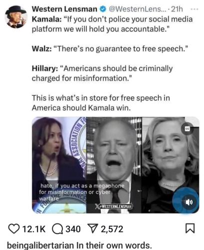Screen dimensions: 204x250
Task: Click the @WESTERNLENSMAN video watermark
Action: pos(114,206)
